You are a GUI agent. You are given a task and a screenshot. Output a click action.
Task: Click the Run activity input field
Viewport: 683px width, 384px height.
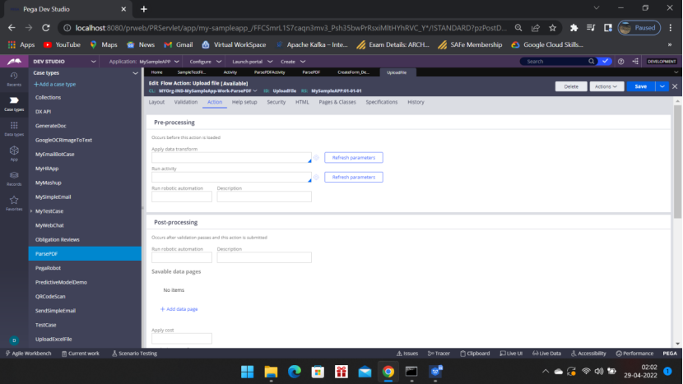[x=231, y=177]
